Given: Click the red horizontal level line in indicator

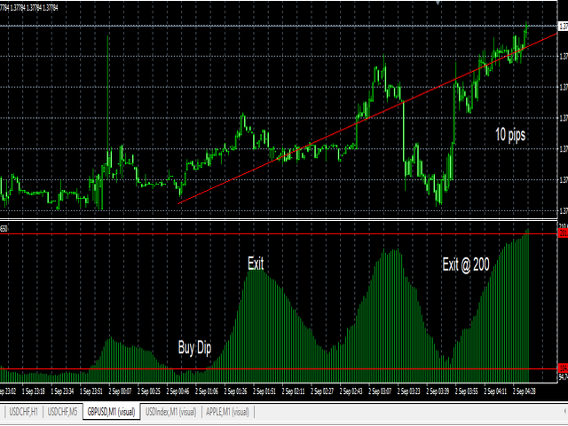Looking at the screenshot, I should (x=266, y=369).
